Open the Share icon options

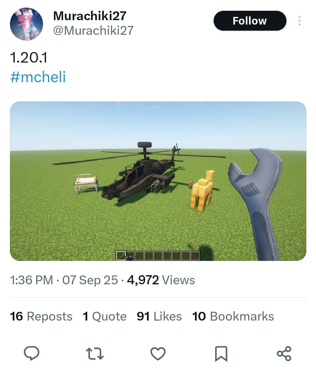point(284,353)
